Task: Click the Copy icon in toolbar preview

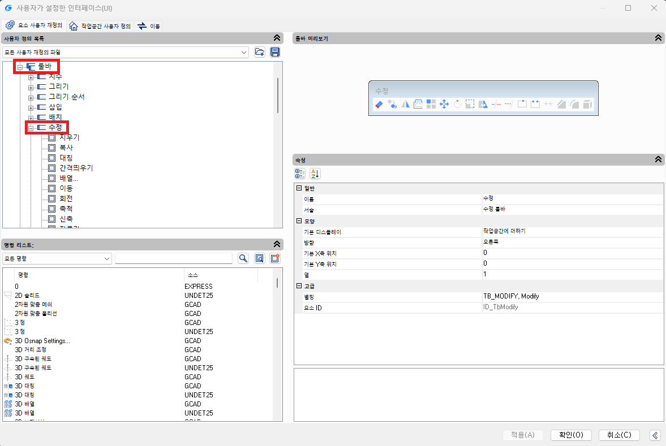Action: pos(392,105)
